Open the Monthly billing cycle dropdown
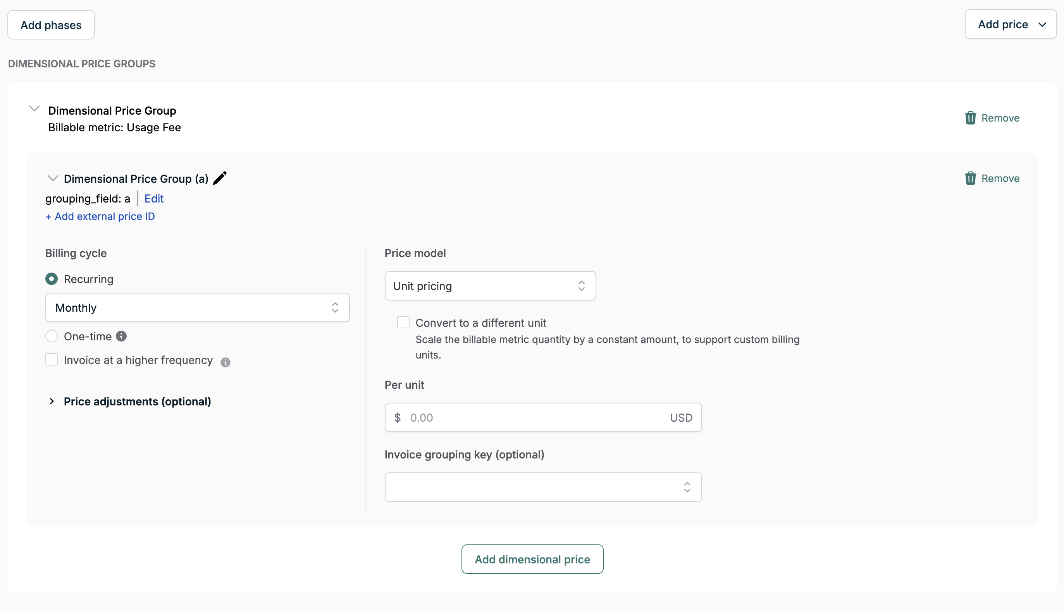Screen dimensions: 1064x611 pos(197,307)
